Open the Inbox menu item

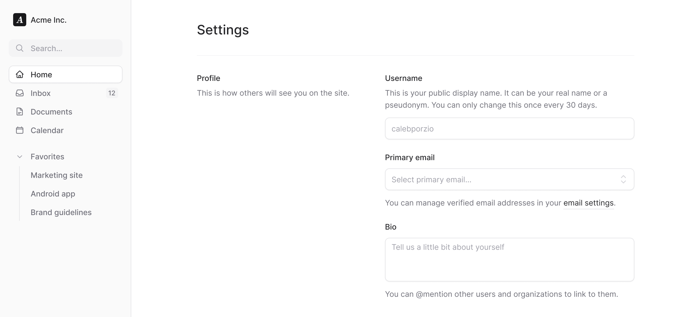(40, 93)
